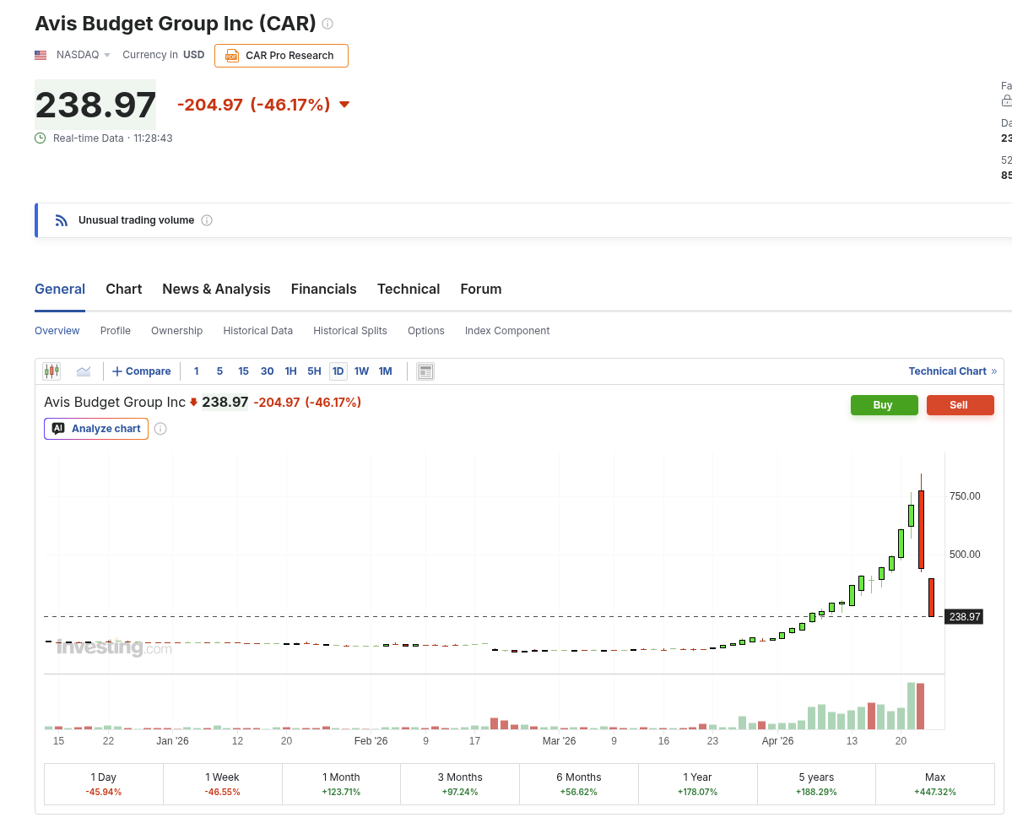Open Historical Data sub-tab
The height and width of the screenshot is (823, 1012).
point(258,331)
